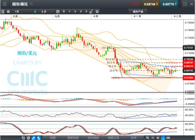Open the chart list panel icon

pyautogui.click(x=3, y=12)
